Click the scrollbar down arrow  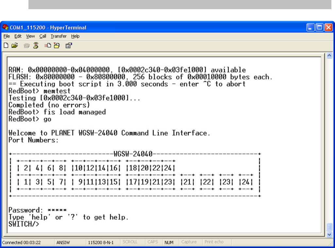pyautogui.click(x=329, y=235)
